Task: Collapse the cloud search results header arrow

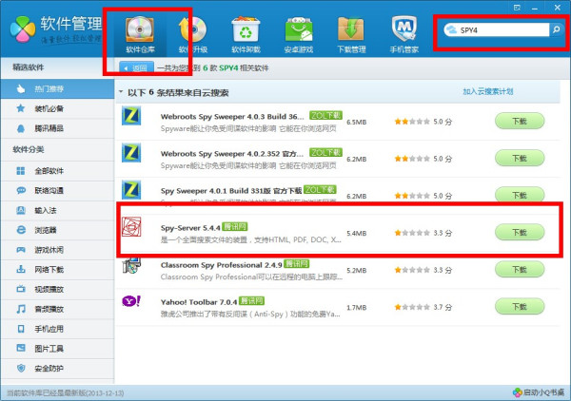Action: pyautogui.click(x=121, y=92)
